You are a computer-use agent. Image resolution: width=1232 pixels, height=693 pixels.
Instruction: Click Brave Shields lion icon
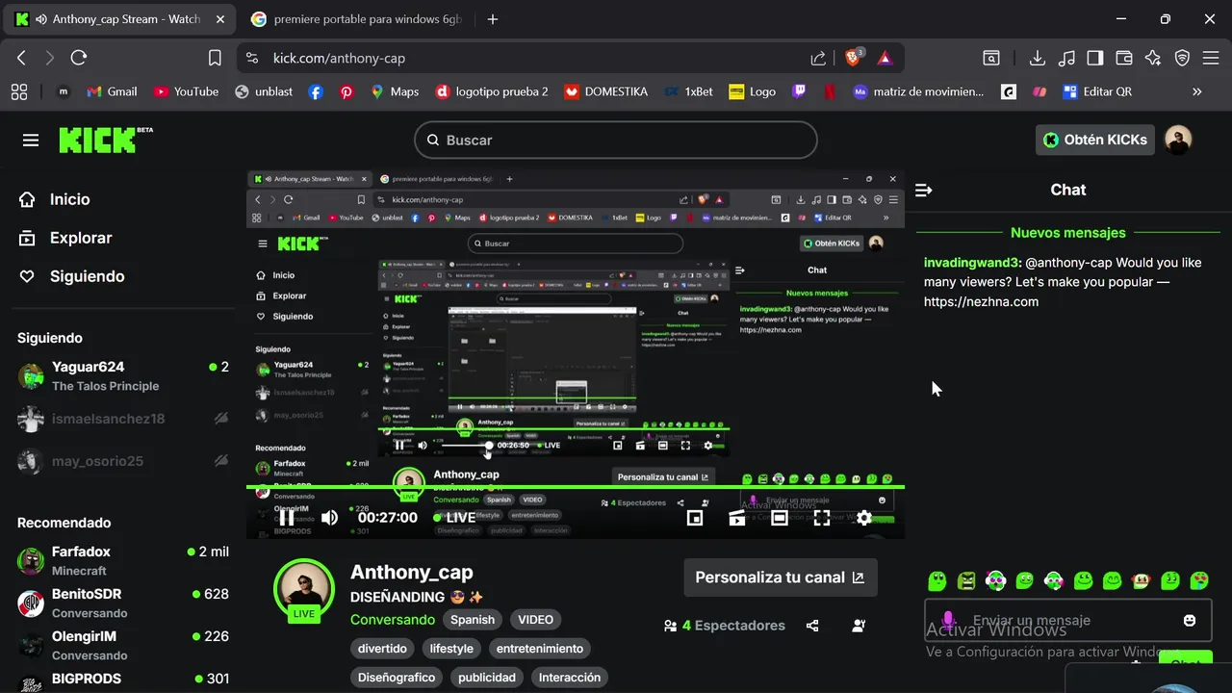(853, 58)
